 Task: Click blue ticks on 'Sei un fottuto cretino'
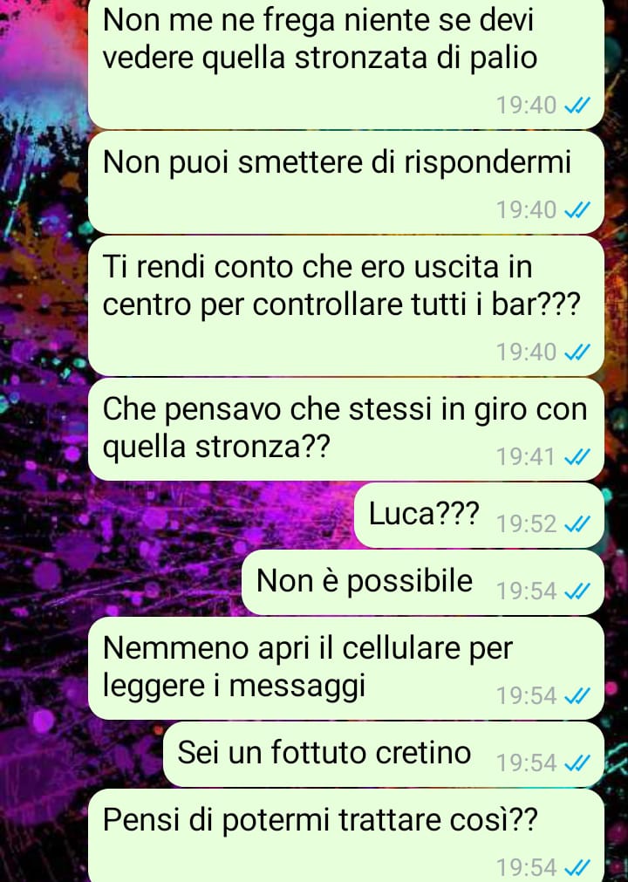click(x=577, y=763)
